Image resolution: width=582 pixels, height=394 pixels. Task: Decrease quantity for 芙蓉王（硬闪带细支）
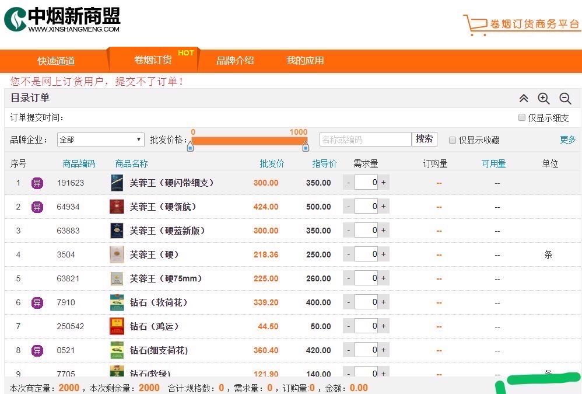pyautogui.click(x=349, y=182)
